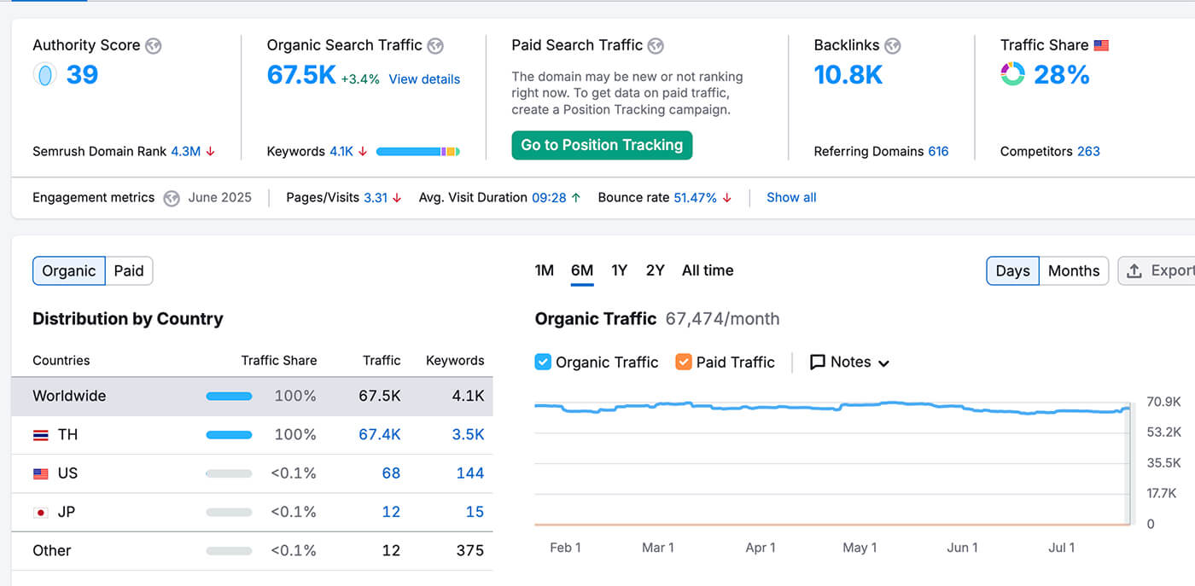Select the Months view toggle
The image size is (1195, 586).
click(x=1074, y=271)
